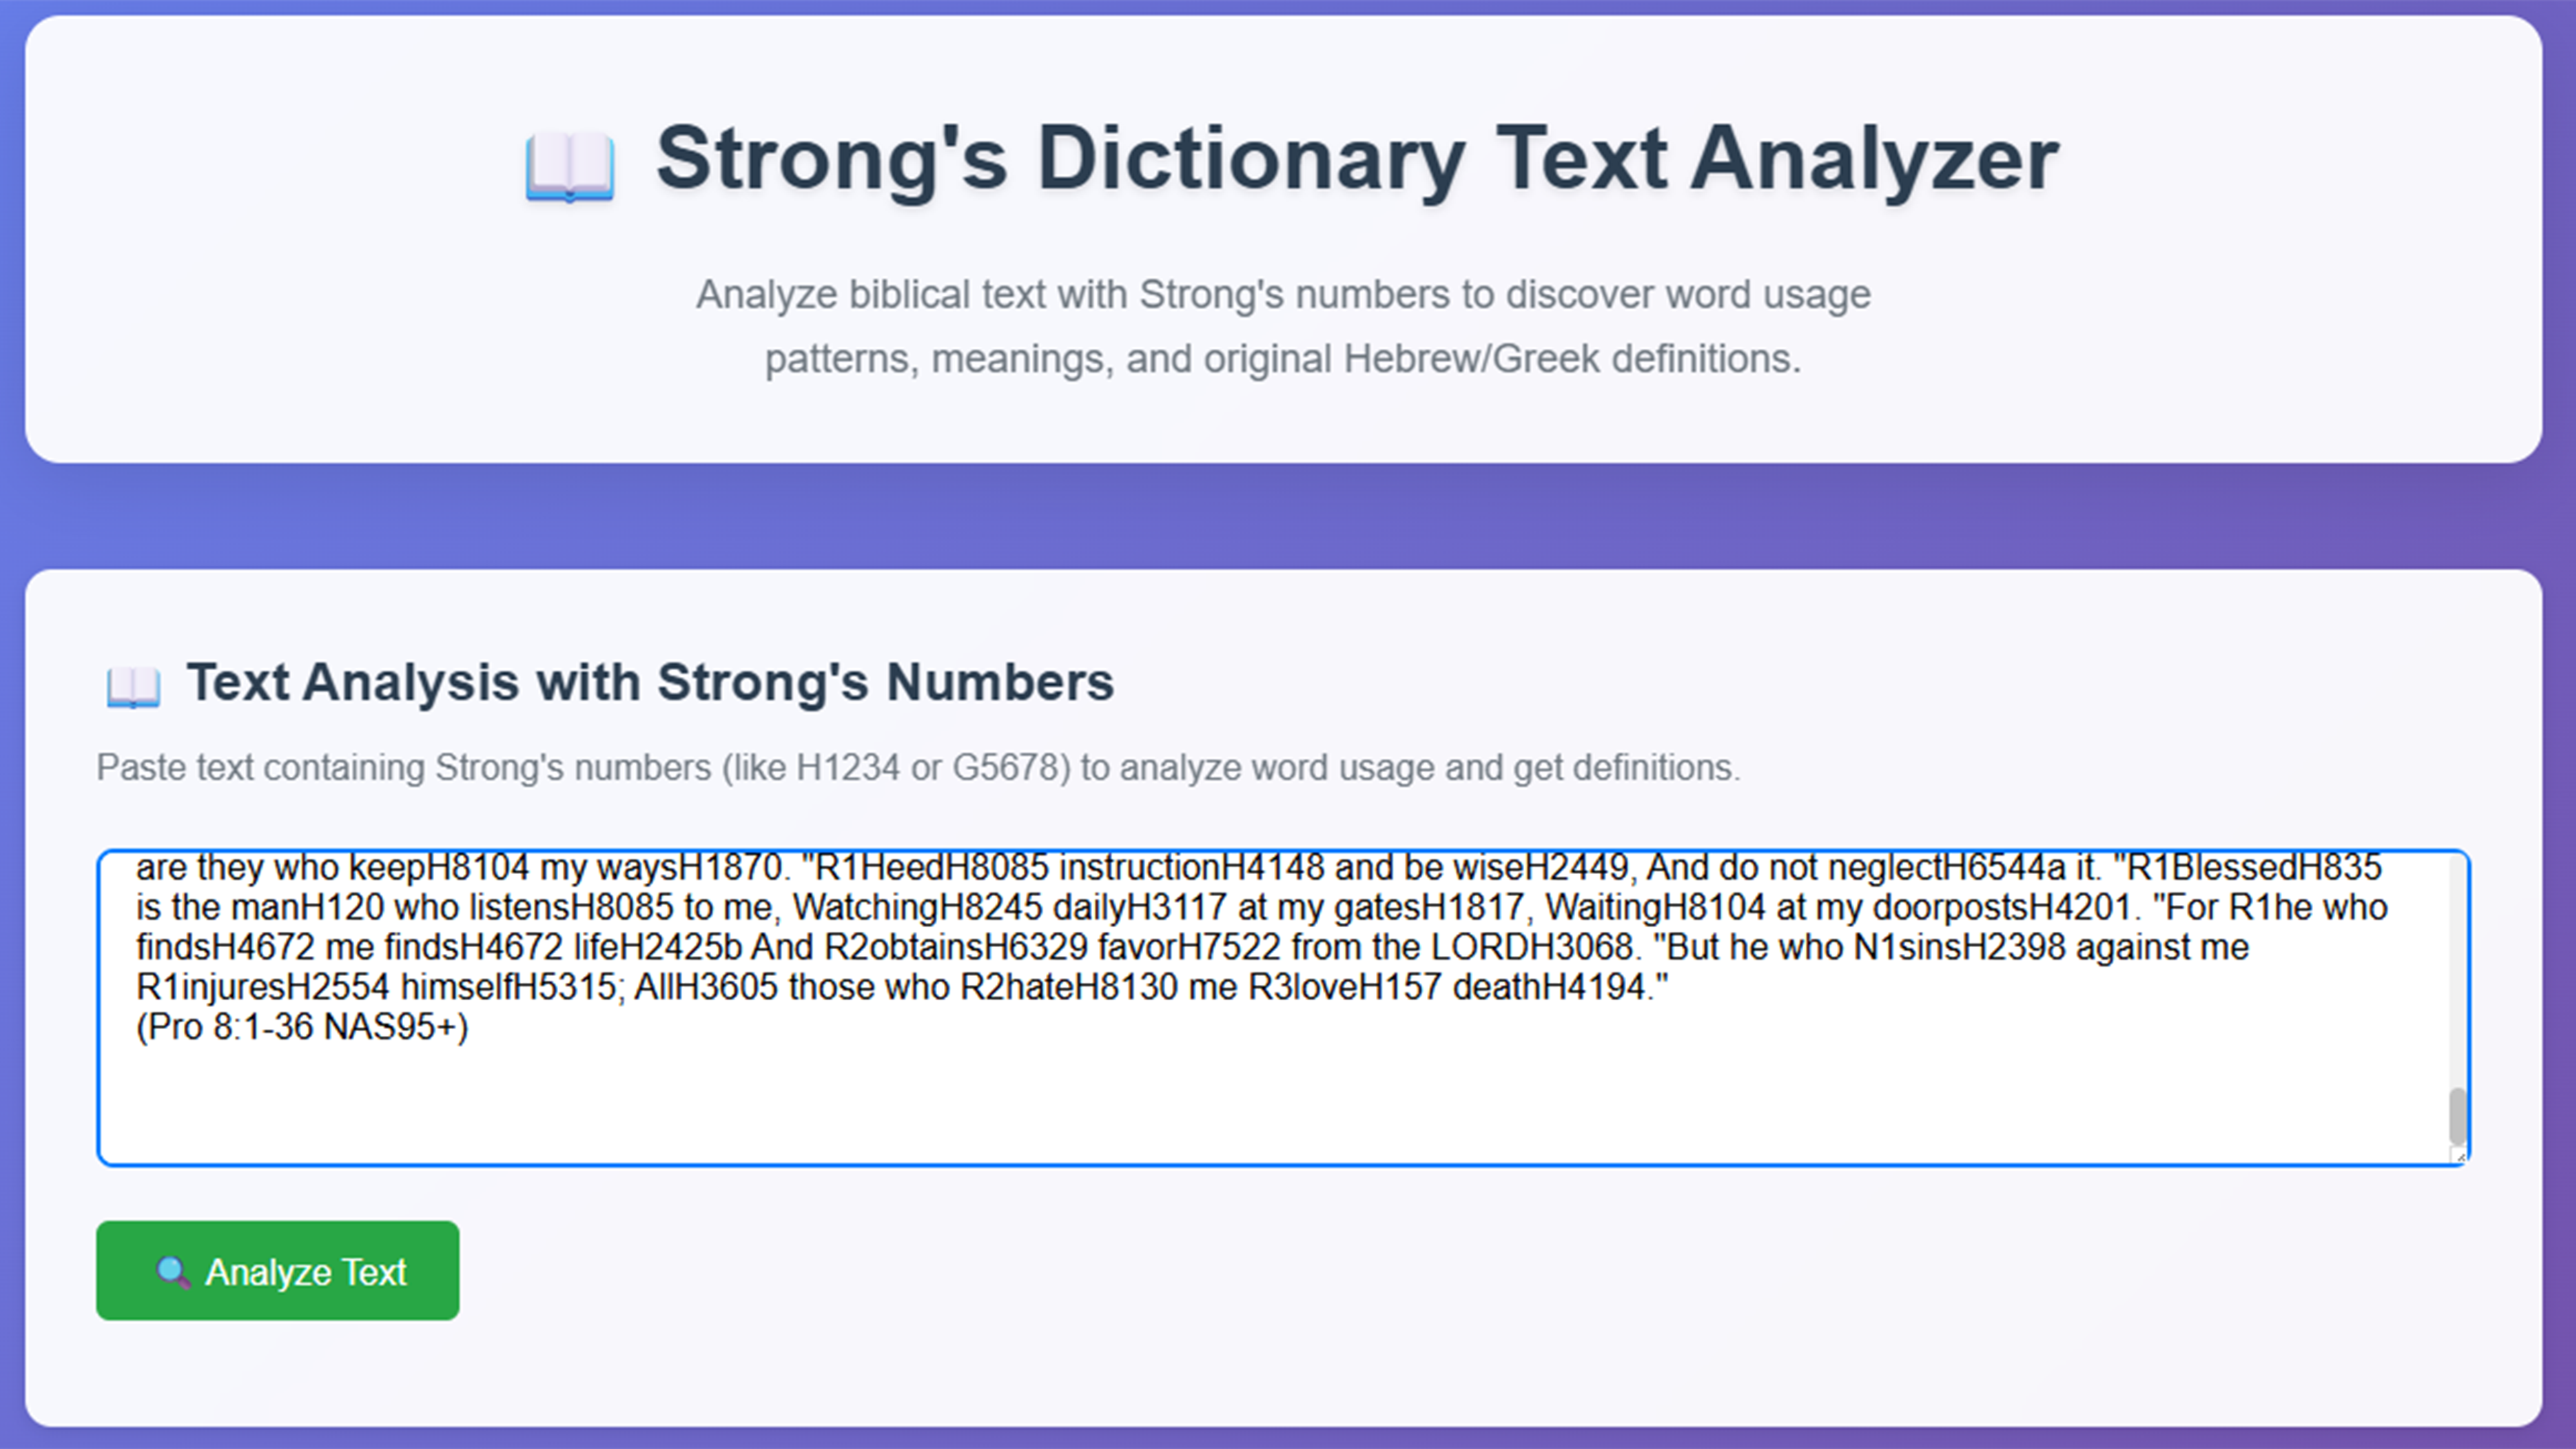Click "R1BlessedH835" in the text box
2576x1449 pixels.
pyautogui.click(x=2253, y=867)
